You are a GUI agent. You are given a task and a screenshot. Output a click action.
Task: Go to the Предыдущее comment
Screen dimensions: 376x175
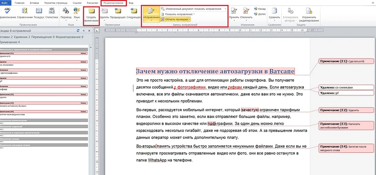coord(118,13)
